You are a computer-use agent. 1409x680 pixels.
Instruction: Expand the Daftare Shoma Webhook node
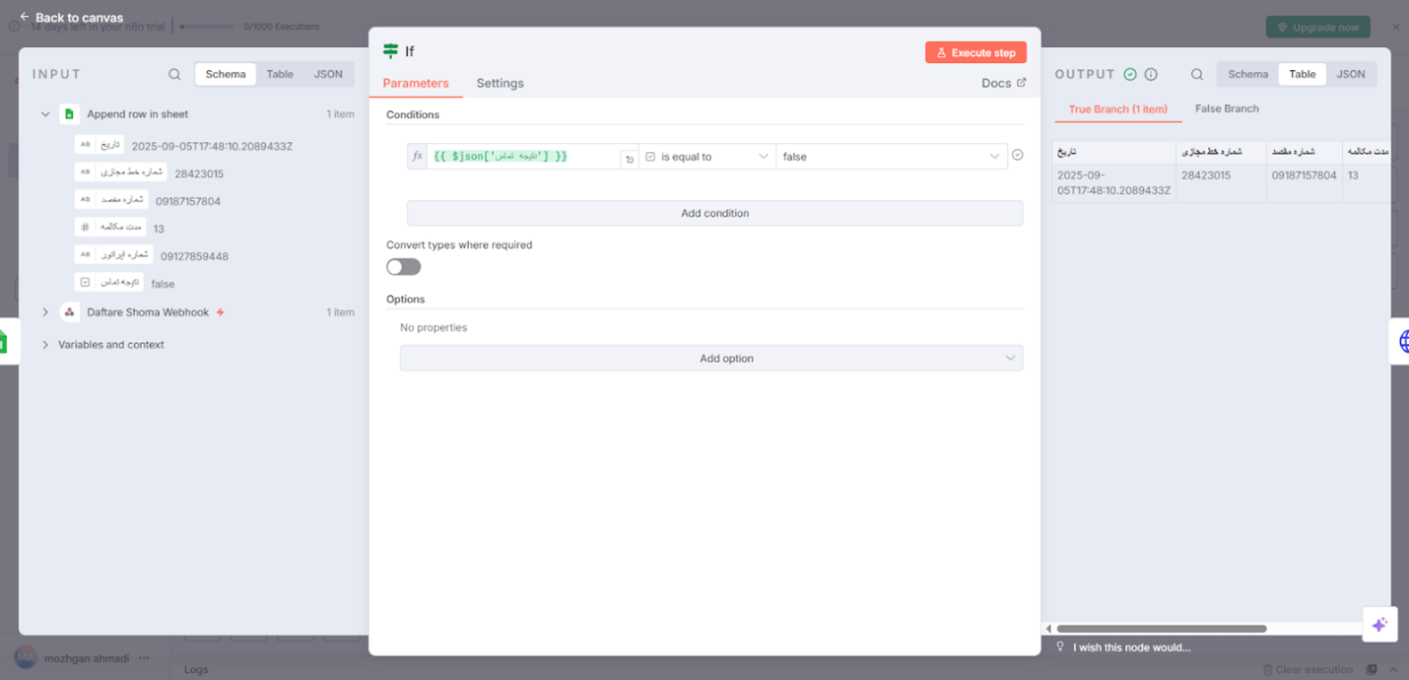45,312
